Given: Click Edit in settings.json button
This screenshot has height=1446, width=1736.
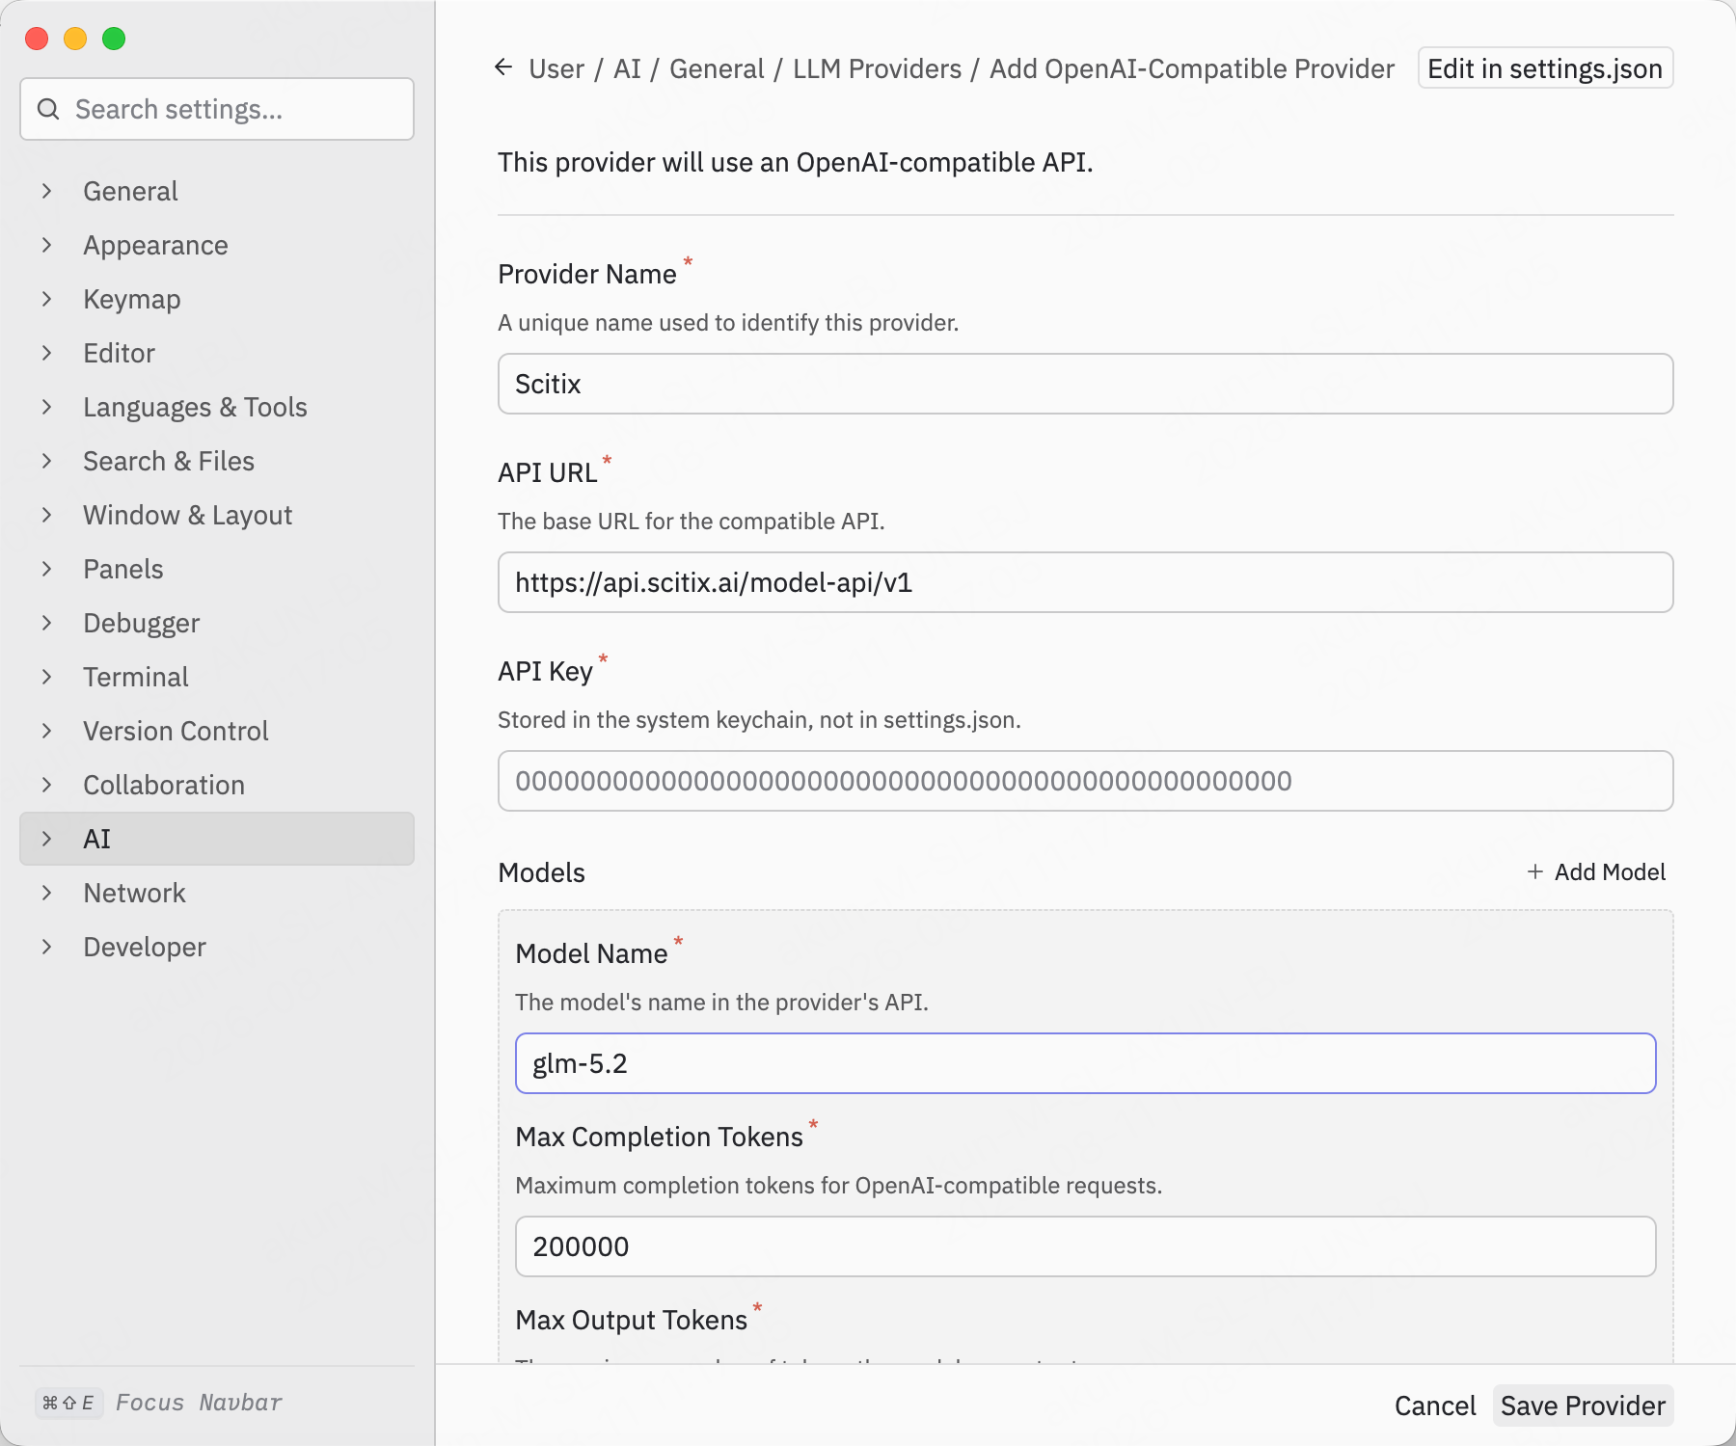Looking at the screenshot, I should coord(1545,68).
